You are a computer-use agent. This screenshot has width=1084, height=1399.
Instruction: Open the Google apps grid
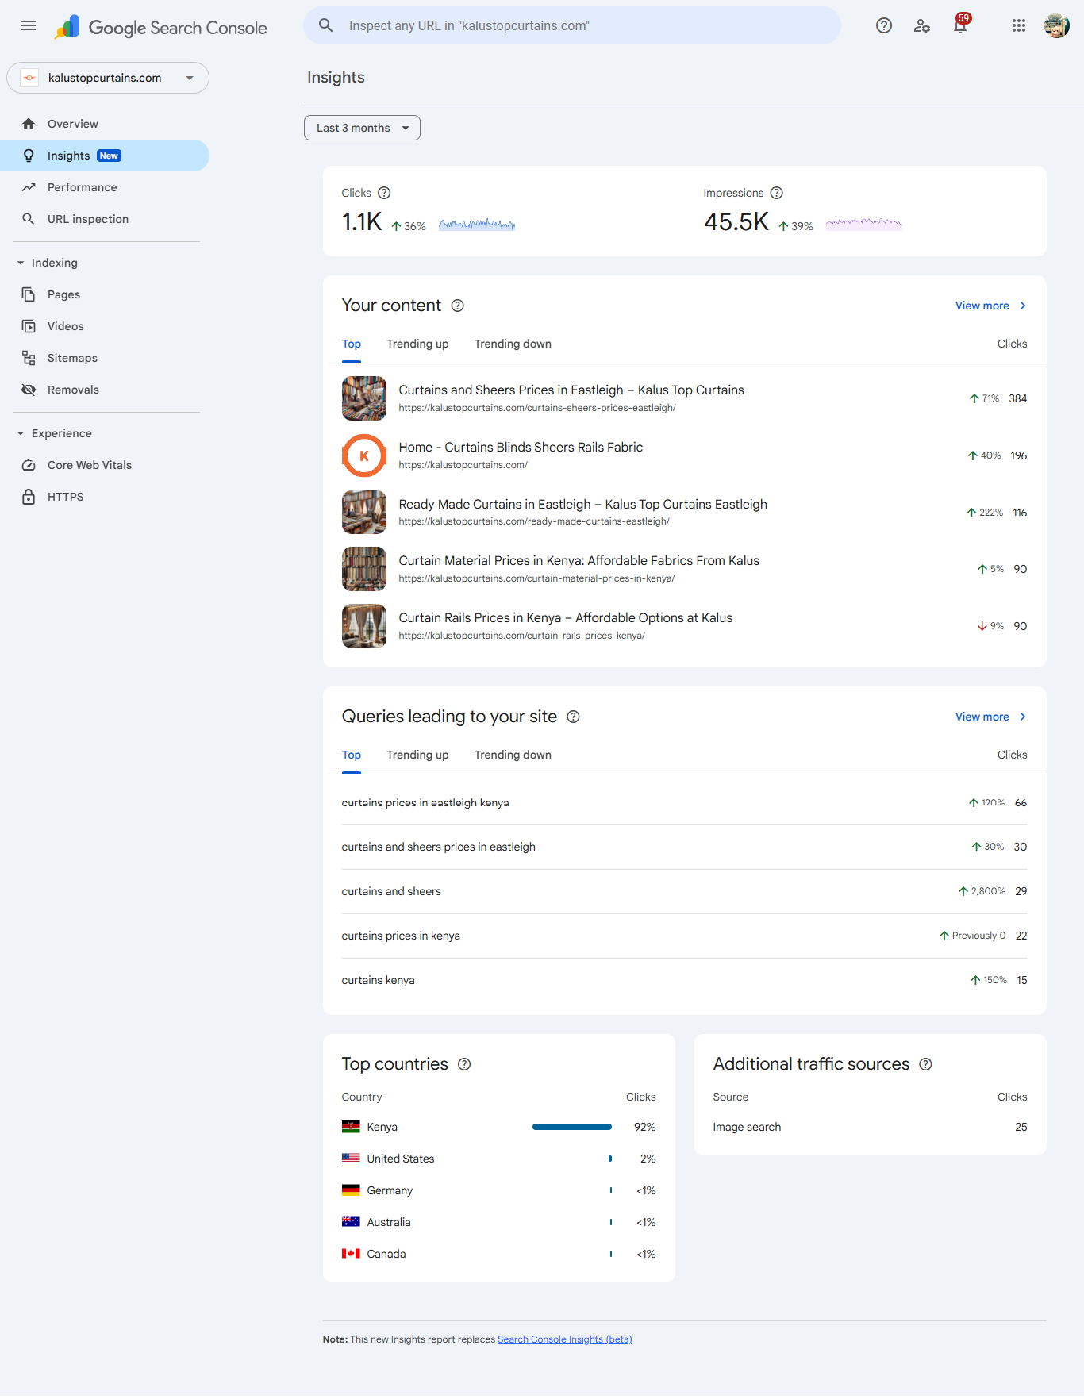pos(1019,25)
